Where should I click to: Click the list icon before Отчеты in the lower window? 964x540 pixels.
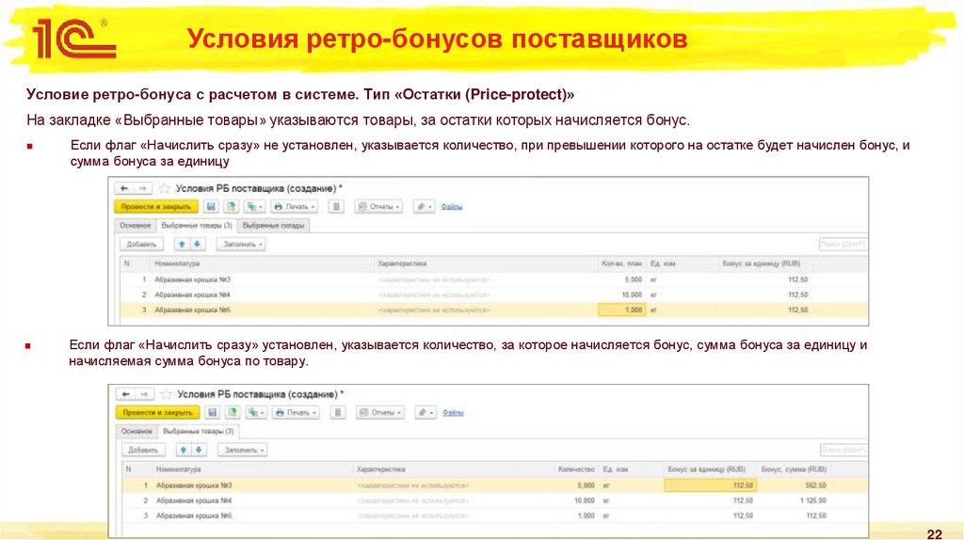click(x=338, y=413)
